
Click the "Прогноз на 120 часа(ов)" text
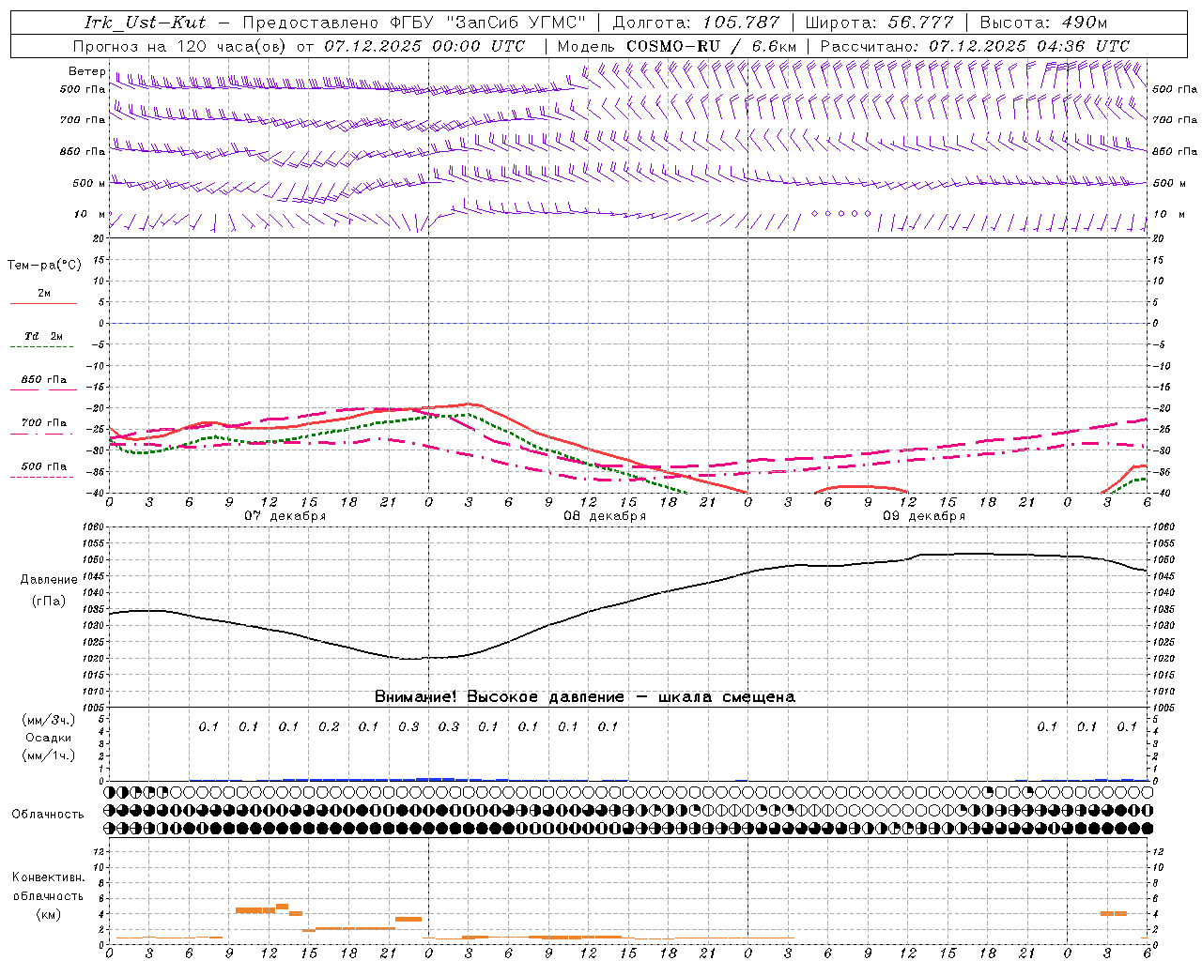click(x=180, y=46)
